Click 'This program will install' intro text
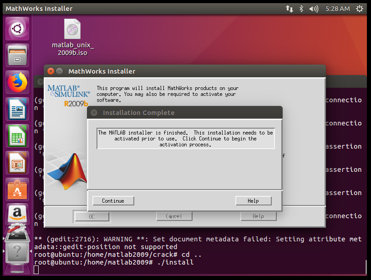Viewport: 371px width, 280px height. tap(168, 94)
